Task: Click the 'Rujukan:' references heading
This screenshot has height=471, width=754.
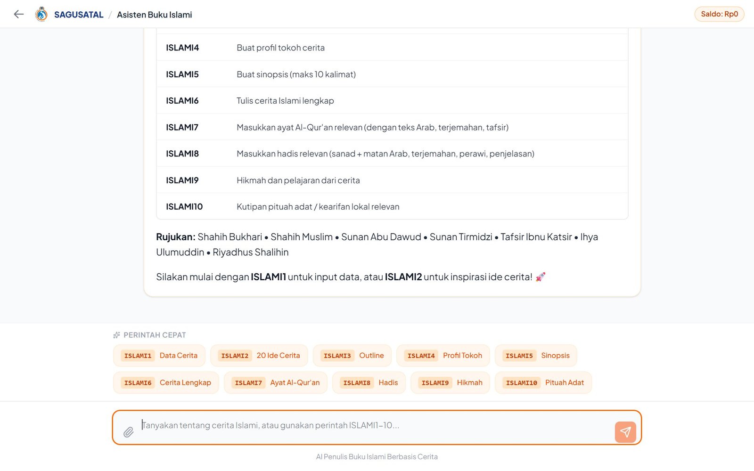Action: pos(176,237)
